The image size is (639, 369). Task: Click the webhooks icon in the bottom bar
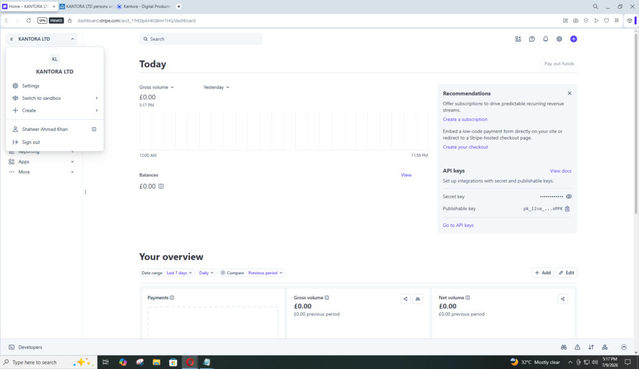pos(605,347)
